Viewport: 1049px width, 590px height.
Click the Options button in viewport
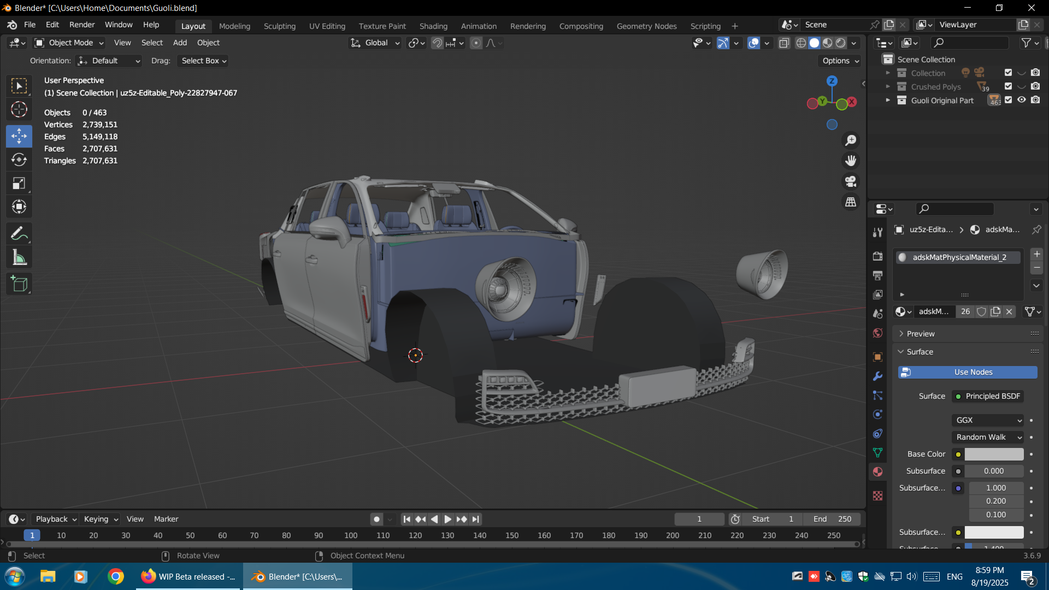(x=840, y=61)
